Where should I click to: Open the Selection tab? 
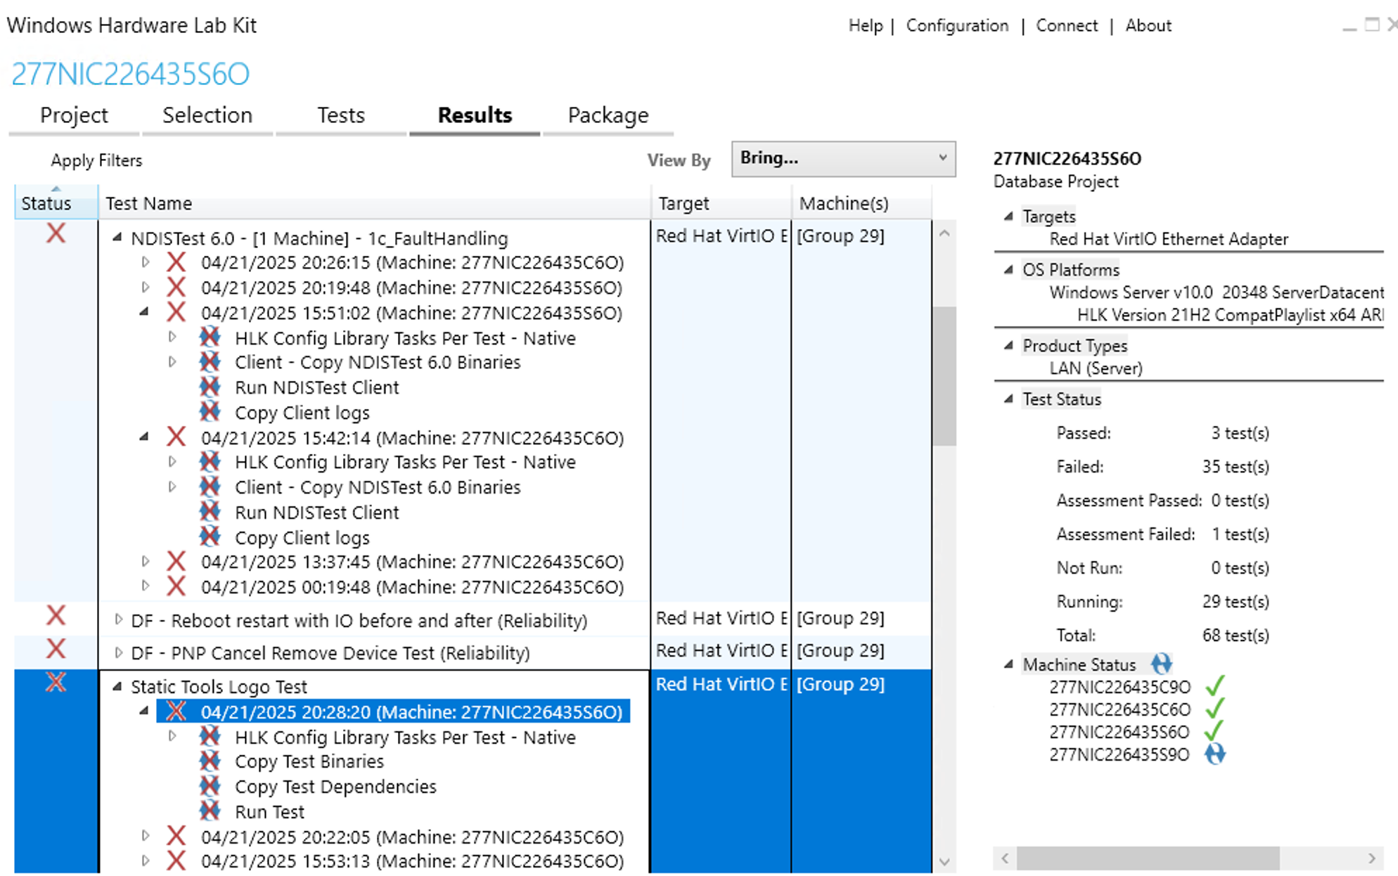(207, 115)
